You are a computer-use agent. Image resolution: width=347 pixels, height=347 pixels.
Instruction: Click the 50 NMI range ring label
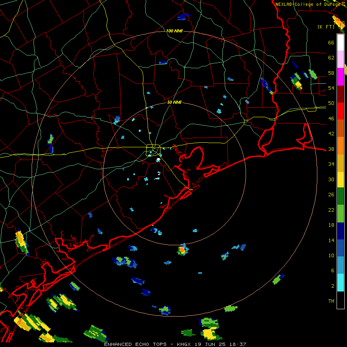click(x=174, y=102)
